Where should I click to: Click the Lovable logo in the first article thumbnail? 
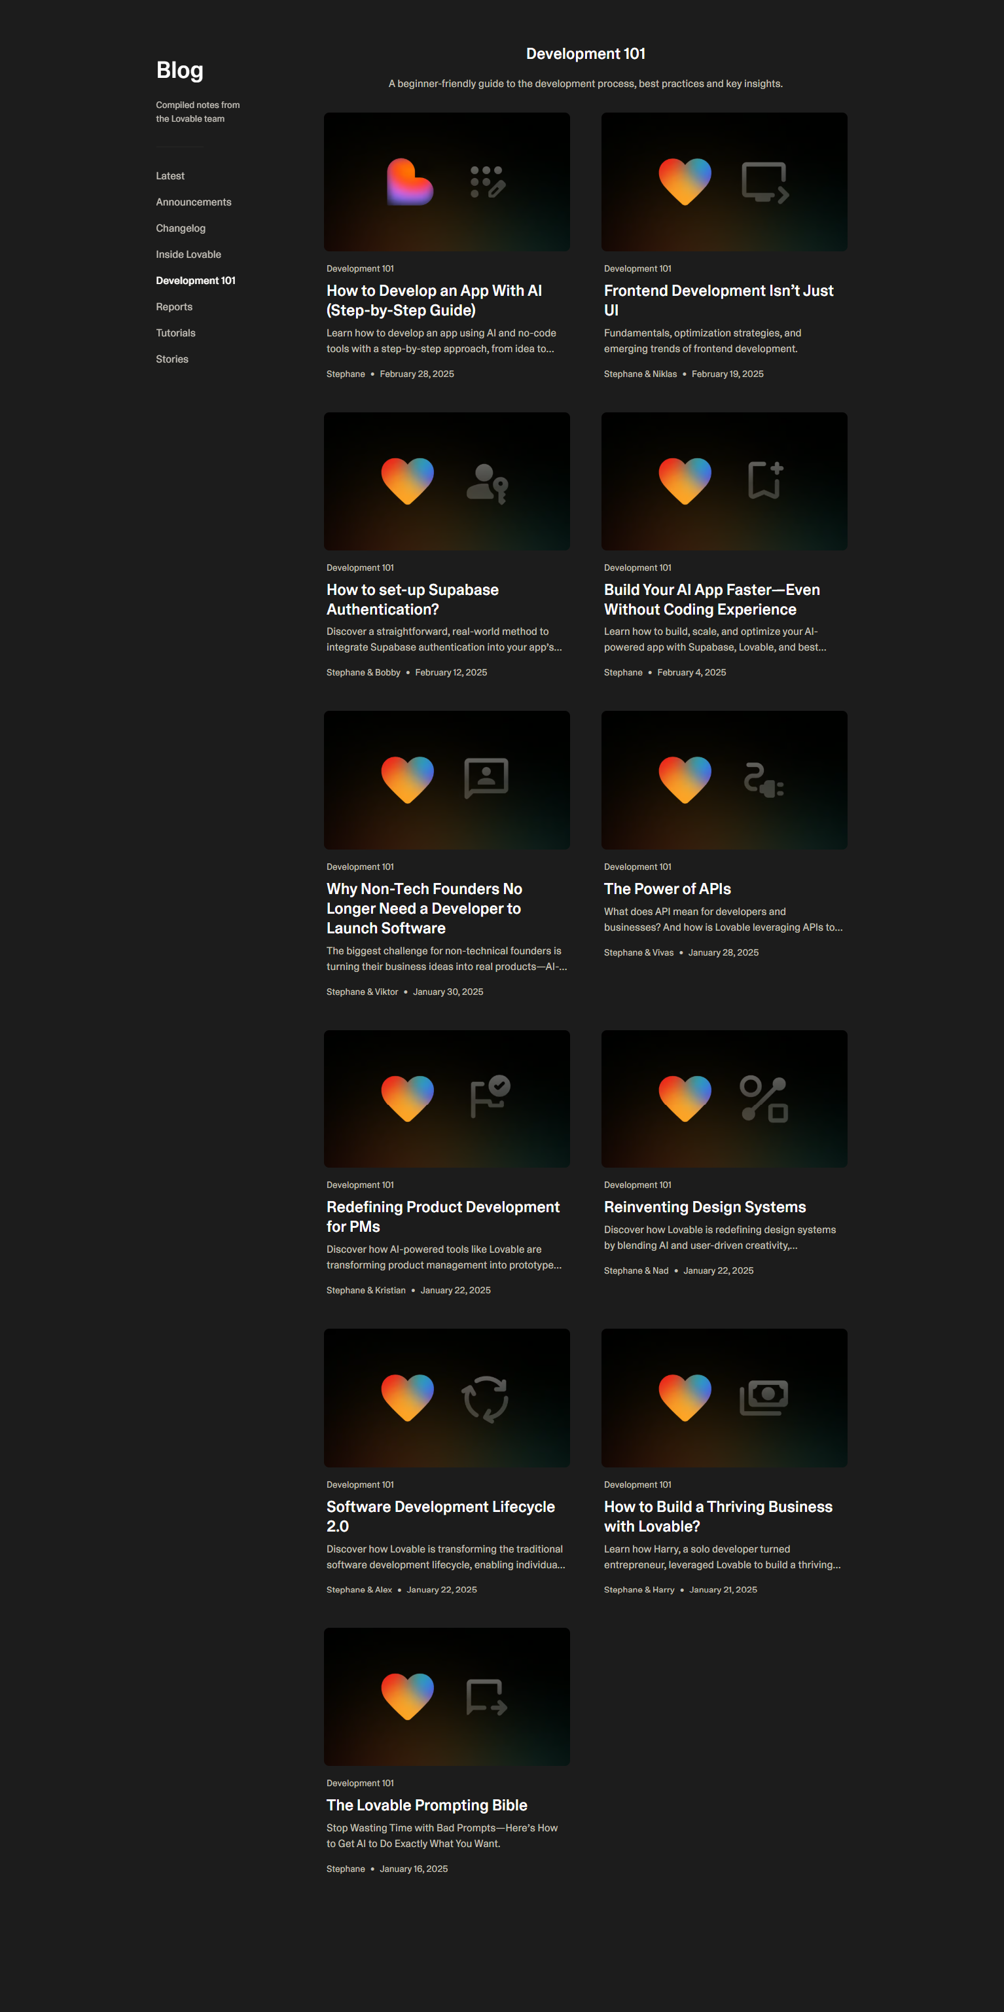tap(410, 182)
